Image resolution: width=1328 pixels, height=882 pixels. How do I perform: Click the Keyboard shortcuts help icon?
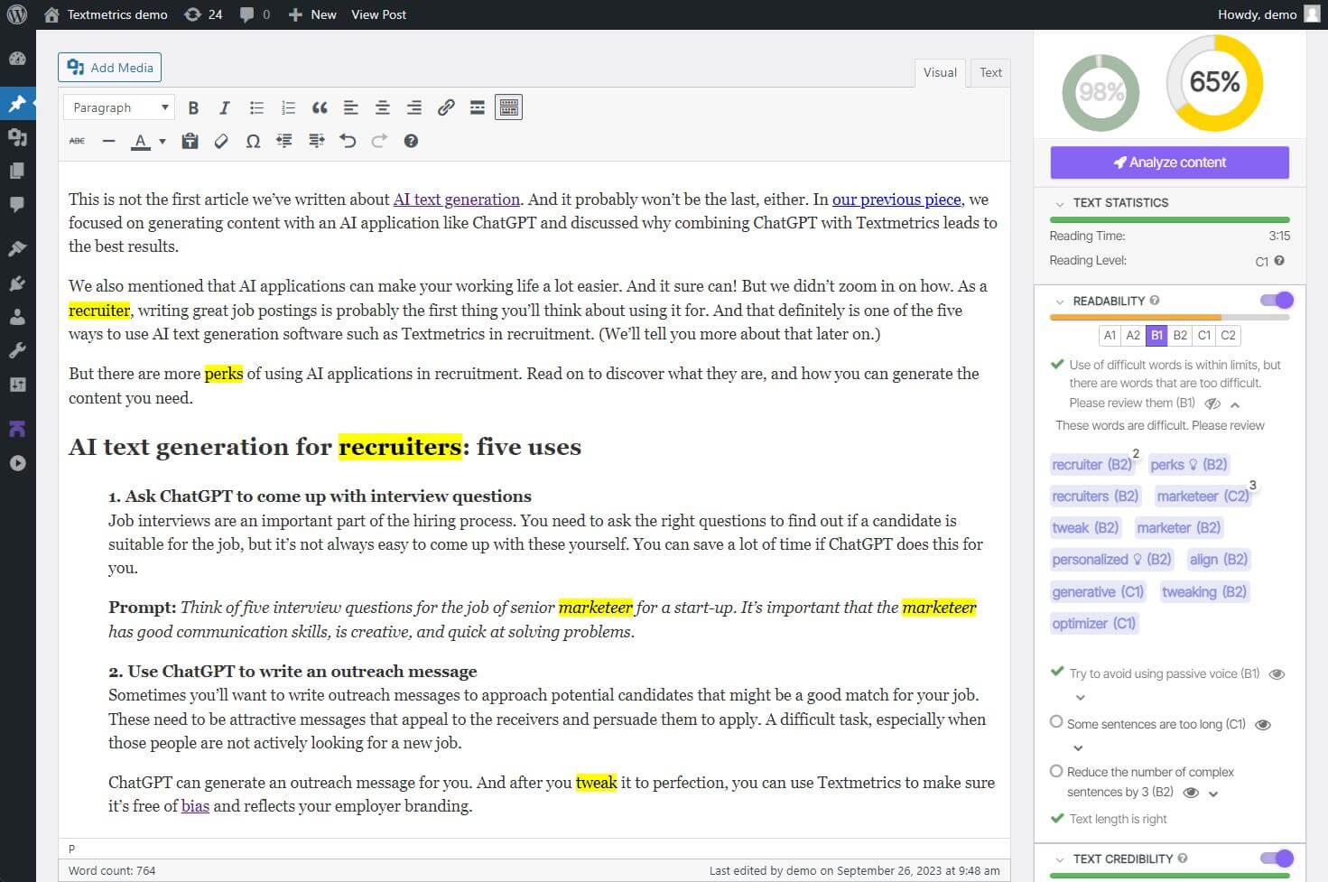(411, 142)
